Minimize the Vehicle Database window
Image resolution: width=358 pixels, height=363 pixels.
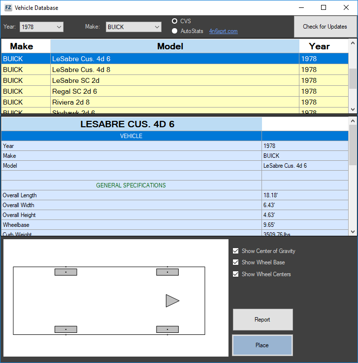301,7
